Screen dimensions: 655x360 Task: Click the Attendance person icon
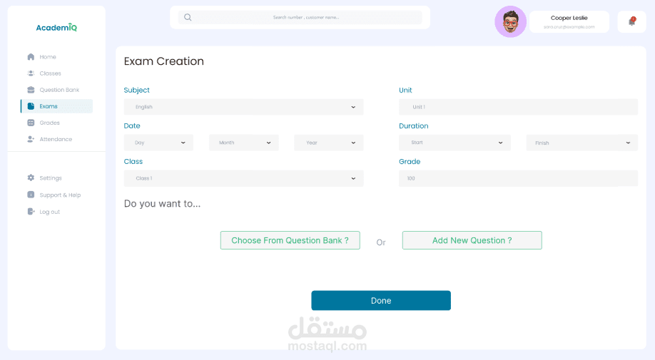(x=31, y=139)
